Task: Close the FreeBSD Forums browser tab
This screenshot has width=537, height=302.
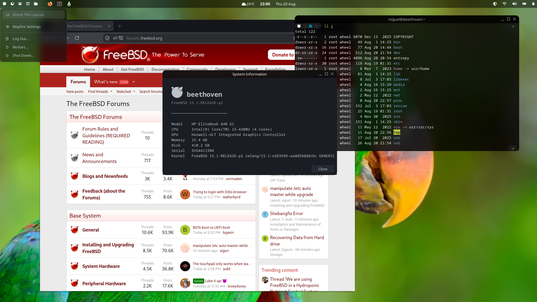Action: pos(109,26)
